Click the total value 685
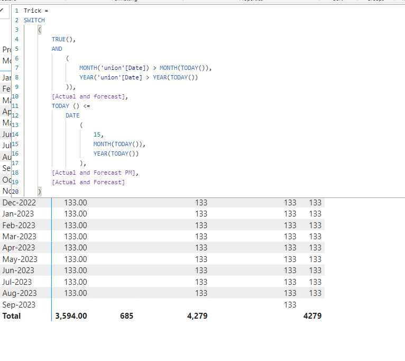405x361 pixels. tap(126, 316)
